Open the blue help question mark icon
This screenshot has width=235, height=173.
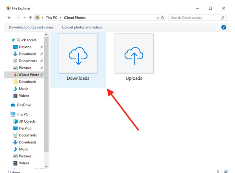point(224,27)
